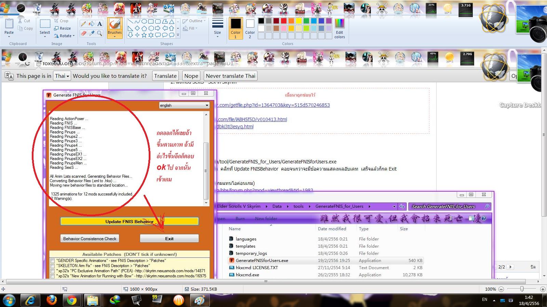
Task: Select the Color 2 background box
Action: point(250,28)
